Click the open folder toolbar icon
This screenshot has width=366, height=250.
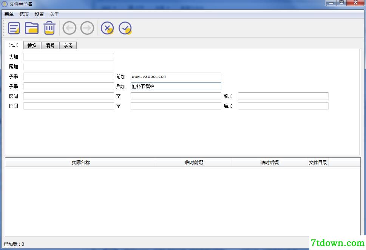point(32,28)
